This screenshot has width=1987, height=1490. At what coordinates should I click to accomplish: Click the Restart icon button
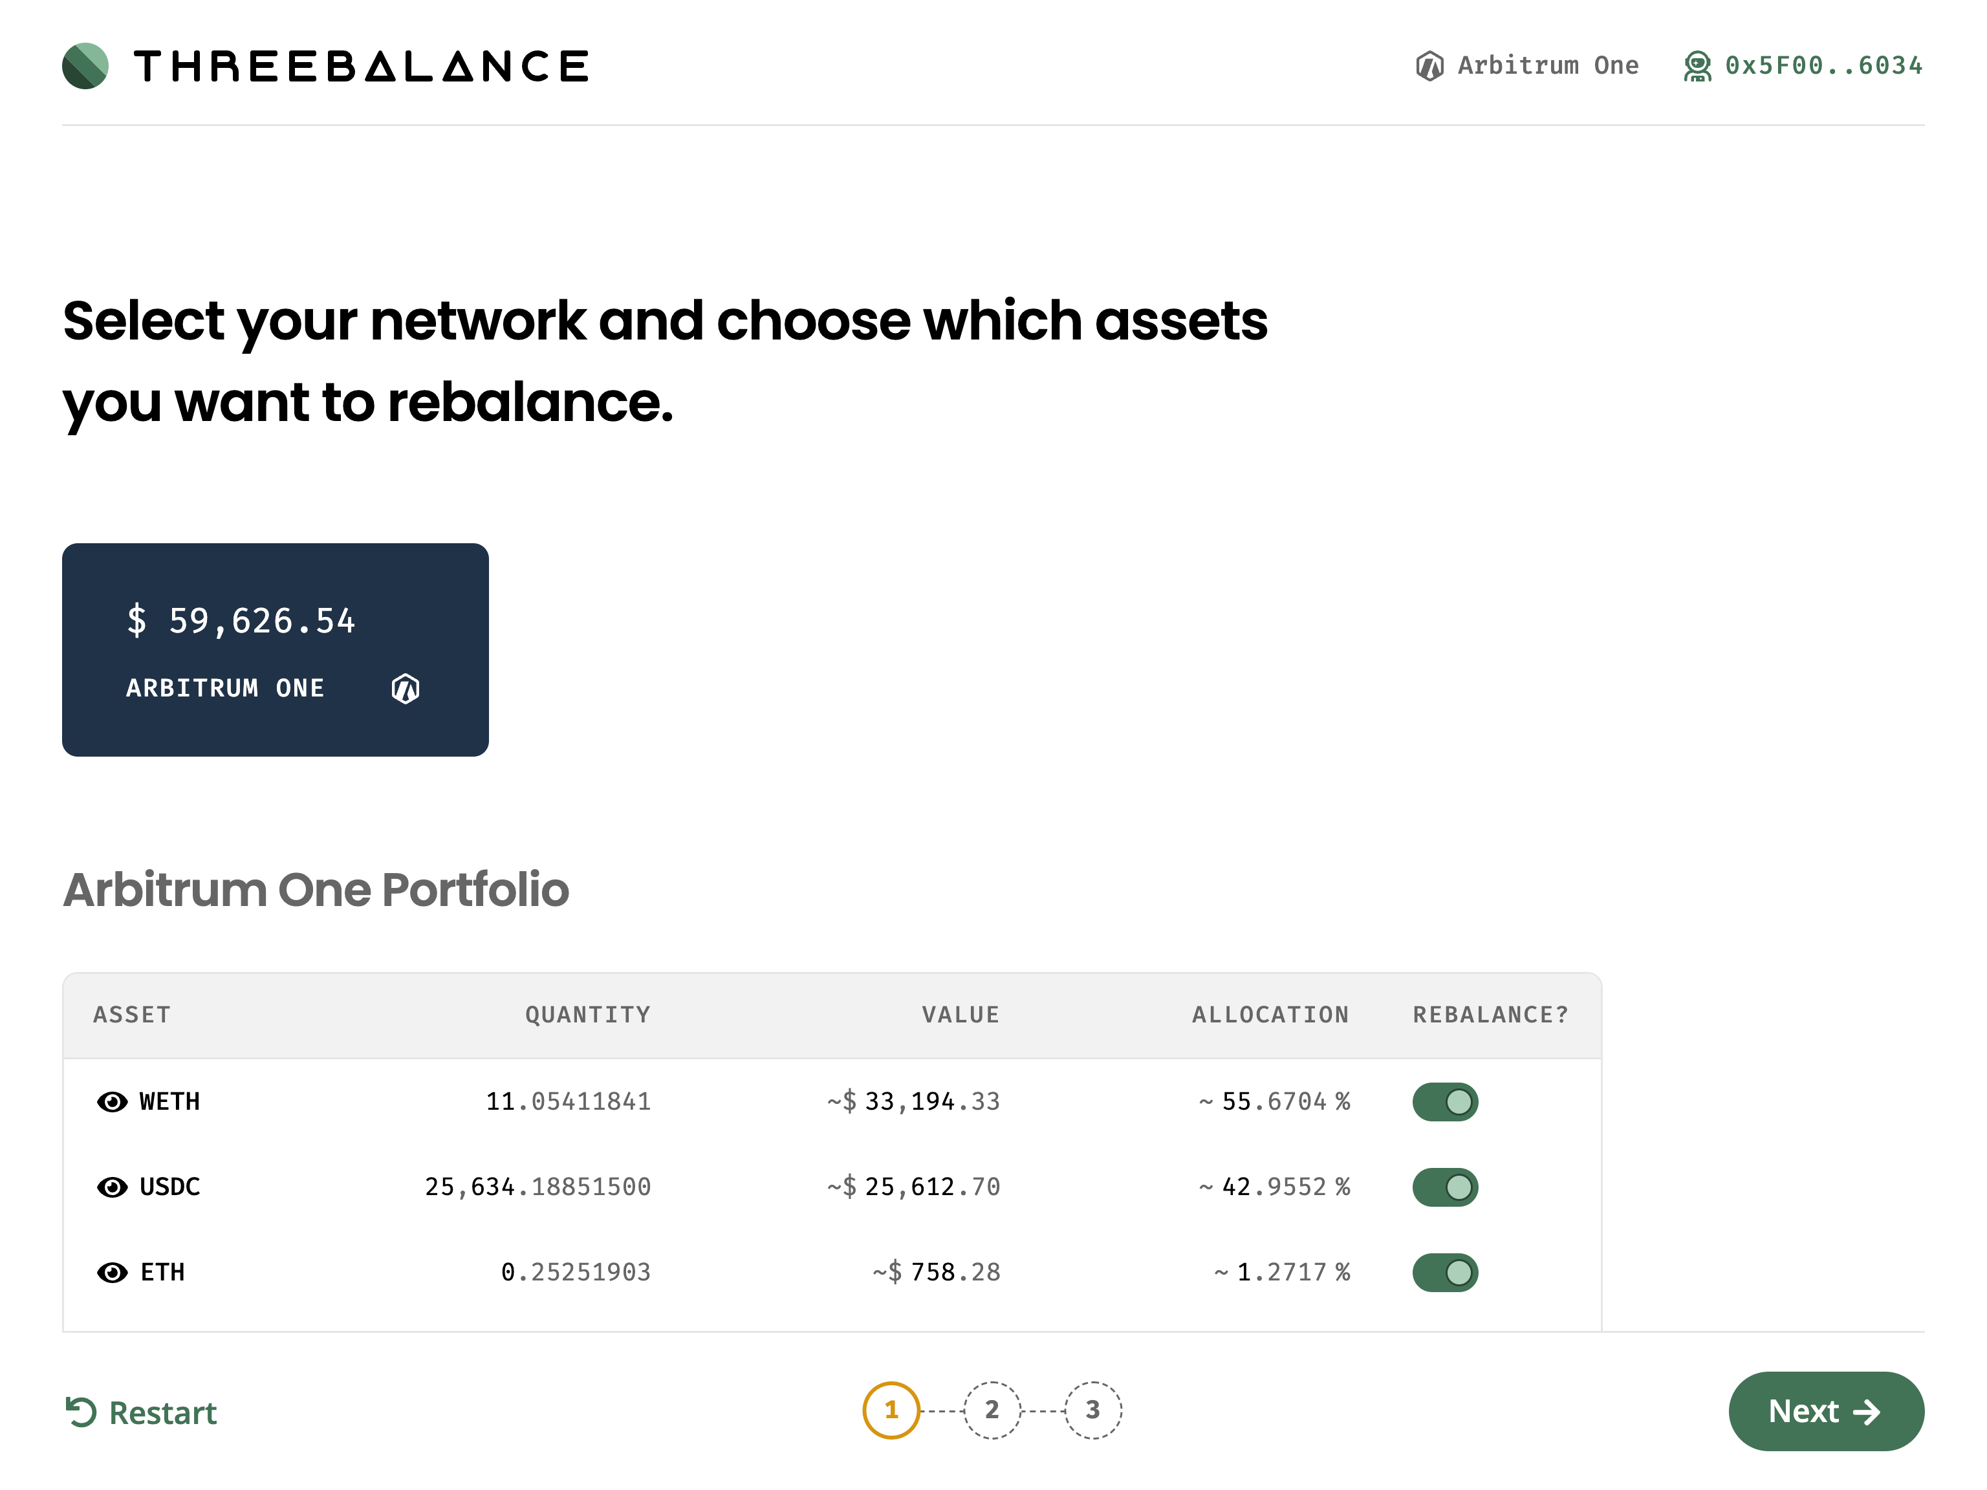pyautogui.click(x=81, y=1410)
